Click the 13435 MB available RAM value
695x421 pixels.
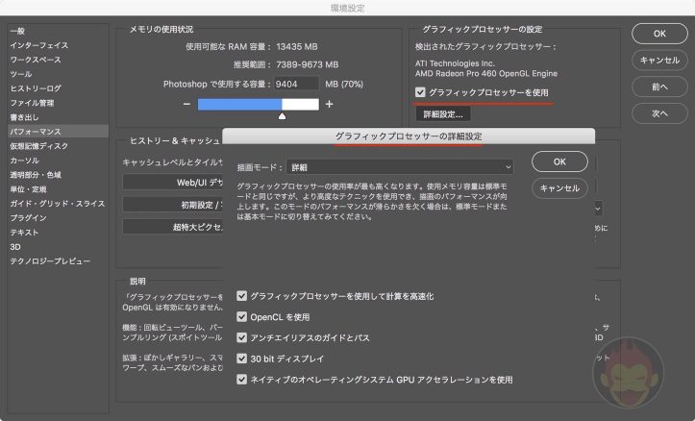297,46
